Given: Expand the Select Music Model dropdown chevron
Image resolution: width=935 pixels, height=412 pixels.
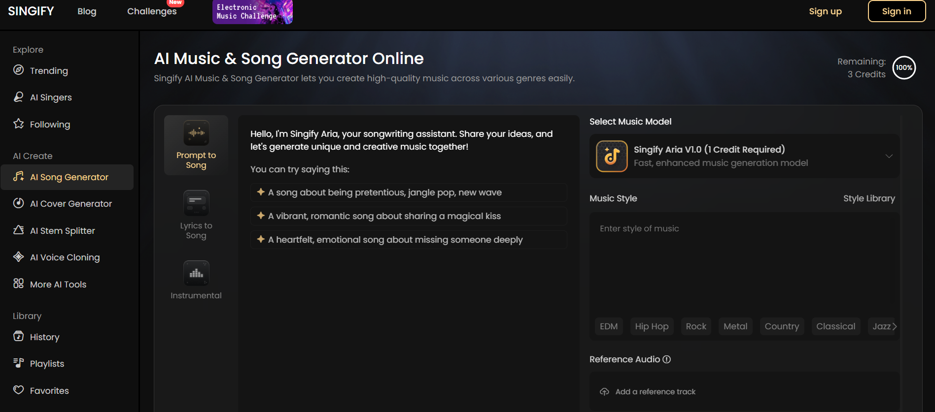Looking at the screenshot, I should [x=889, y=156].
